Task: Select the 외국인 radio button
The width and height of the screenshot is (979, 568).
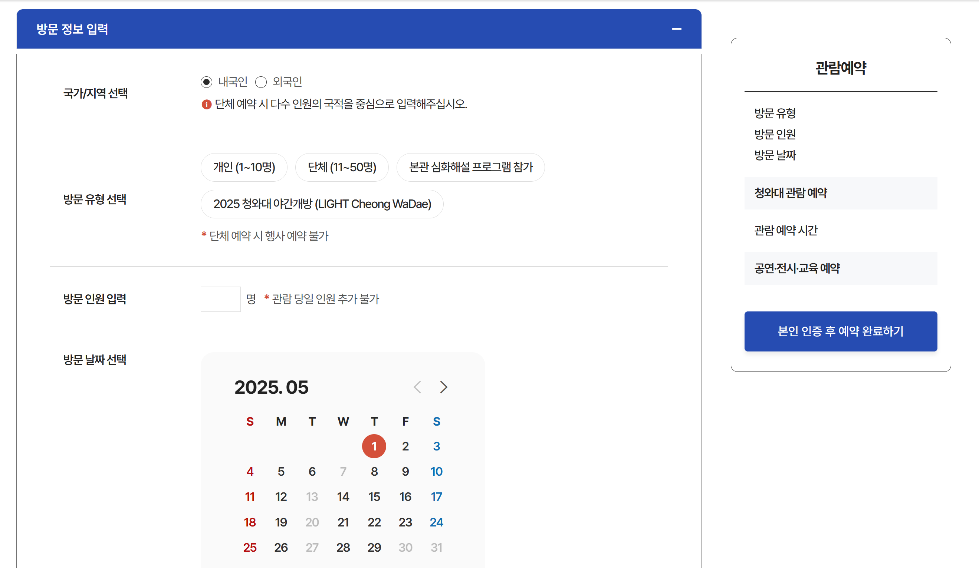Action: coord(261,82)
